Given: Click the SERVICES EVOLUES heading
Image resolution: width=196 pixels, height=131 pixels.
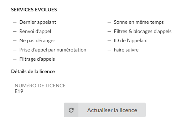Looking at the screenshot, I should point(34,10).
